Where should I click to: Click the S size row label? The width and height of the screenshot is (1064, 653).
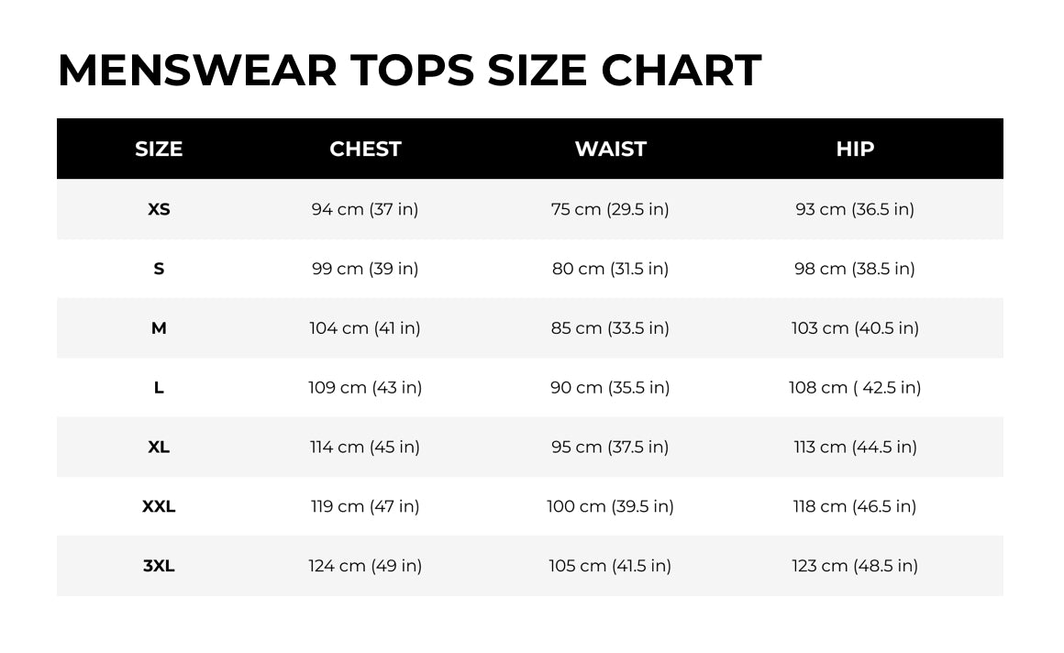159,269
